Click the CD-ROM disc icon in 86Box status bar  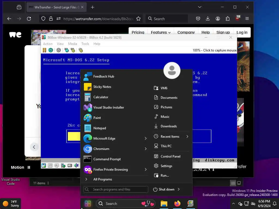pos(57,165)
